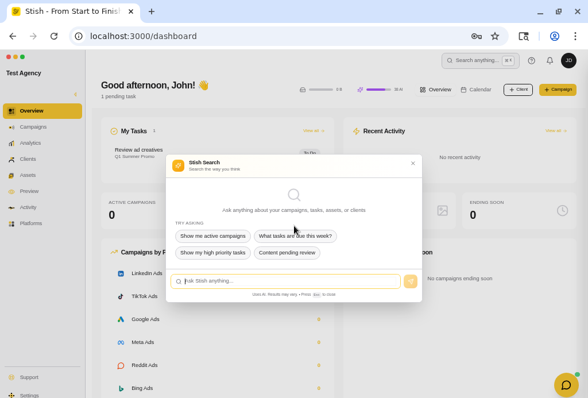Open the notifications bell

click(550, 61)
